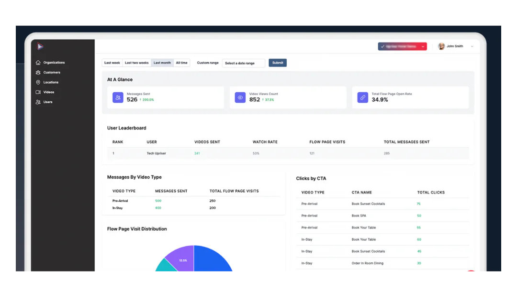Click the Messages Sent card icon
The image size is (517, 302).
(118, 97)
